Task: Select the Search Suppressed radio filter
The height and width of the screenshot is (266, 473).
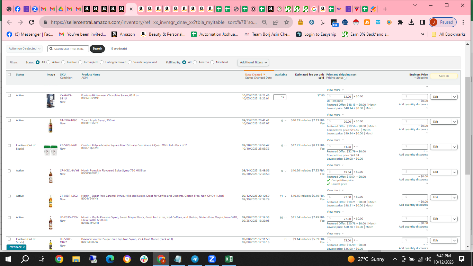Action: [130, 62]
